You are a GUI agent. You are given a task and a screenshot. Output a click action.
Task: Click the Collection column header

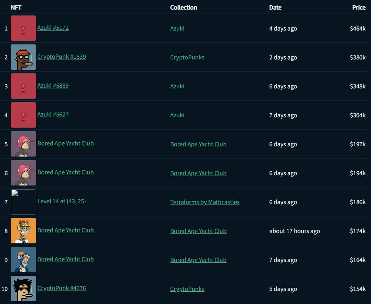coord(184,8)
